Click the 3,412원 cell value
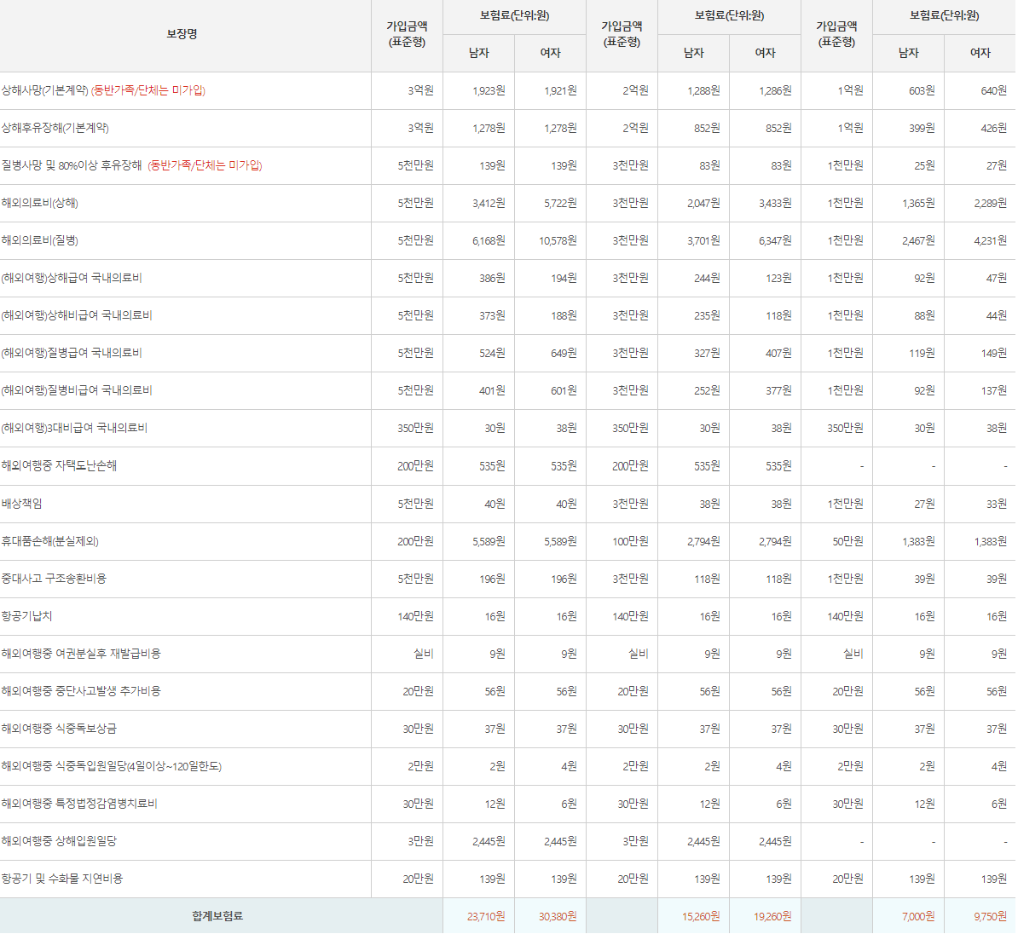Screen dimensions: 1018x934 tap(489, 204)
